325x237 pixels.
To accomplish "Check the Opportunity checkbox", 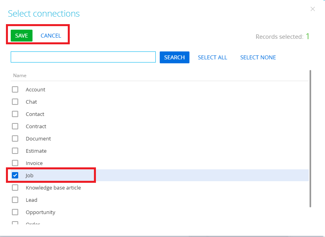I will pos(15,212).
